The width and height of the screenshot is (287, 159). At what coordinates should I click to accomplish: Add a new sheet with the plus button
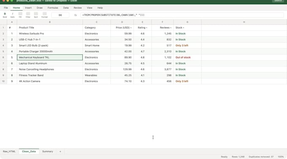pyautogui.click(x=60, y=151)
